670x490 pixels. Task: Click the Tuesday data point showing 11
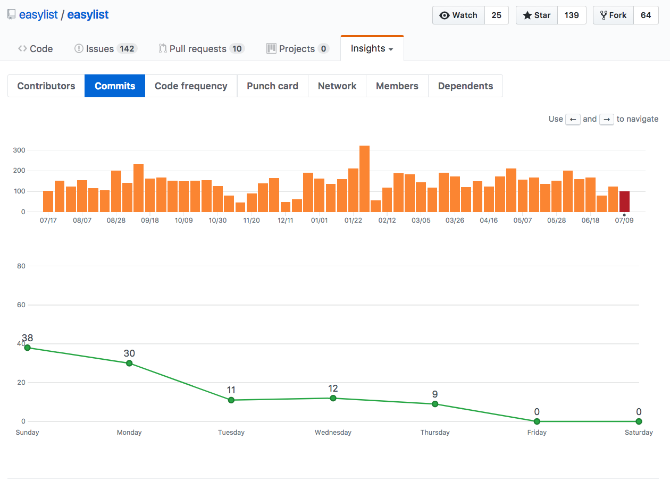[231, 400]
